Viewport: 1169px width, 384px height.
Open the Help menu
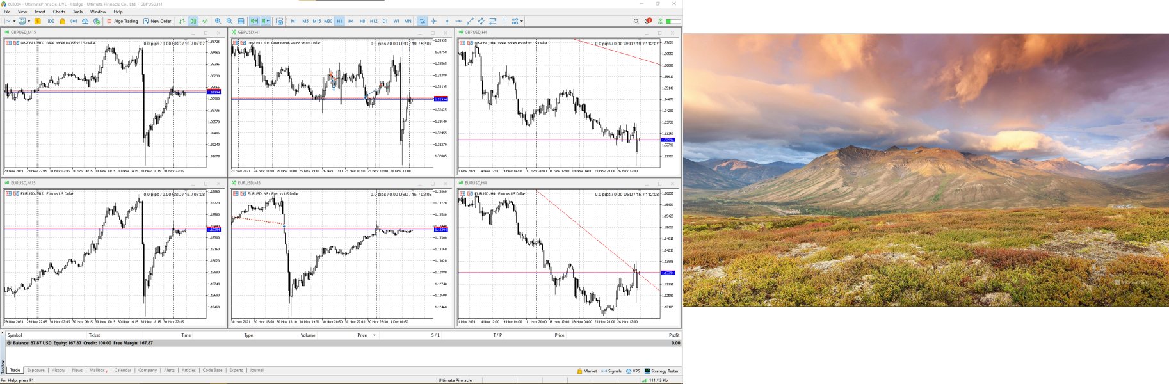[118, 12]
